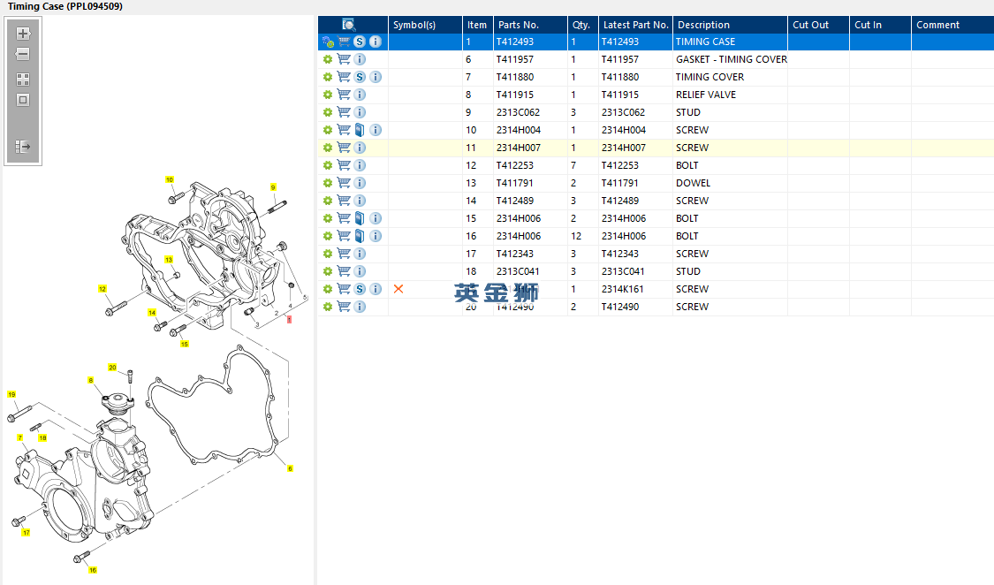Click the S supersession icon for TIMING COVER
The height and width of the screenshot is (585, 994).
(x=360, y=77)
